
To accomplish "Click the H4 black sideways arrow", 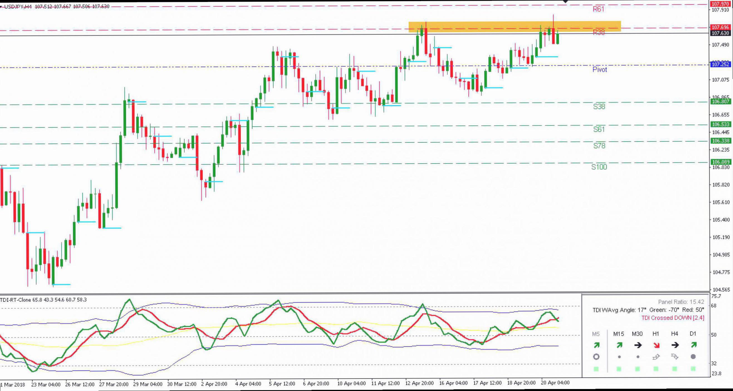I will [x=675, y=345].
